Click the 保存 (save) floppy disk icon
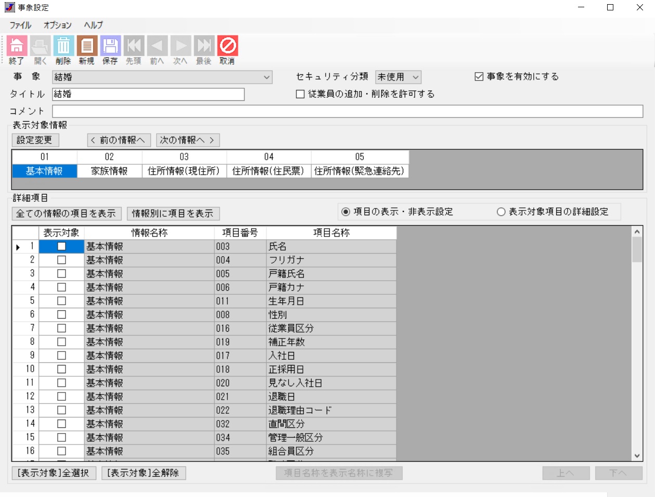Viewport: 655px width, 497px height. click(x=110, y=46)
